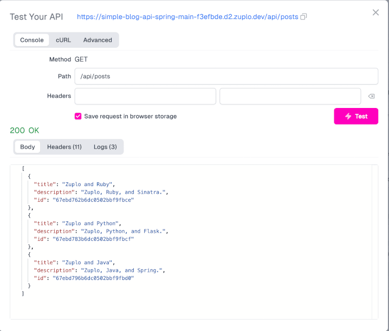The image size is (389, 331).
Task: Show the response Body tab
Action: 28,147
